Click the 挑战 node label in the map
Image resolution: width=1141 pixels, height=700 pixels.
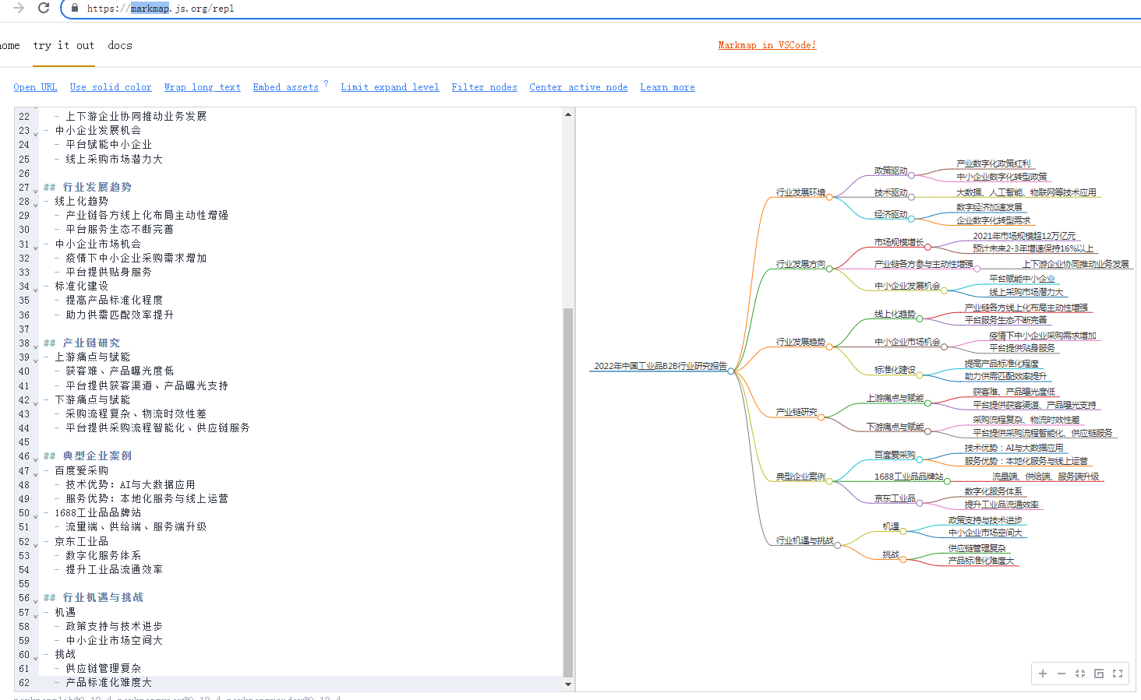(891, 554)
